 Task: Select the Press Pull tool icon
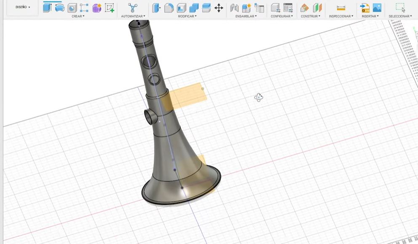156,8
